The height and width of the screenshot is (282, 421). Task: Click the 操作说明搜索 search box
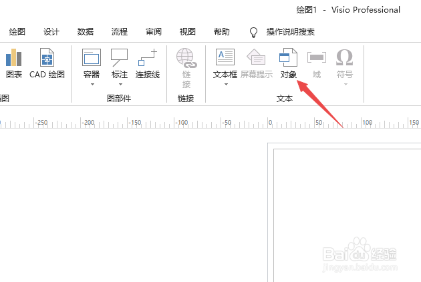pos(291,31)
